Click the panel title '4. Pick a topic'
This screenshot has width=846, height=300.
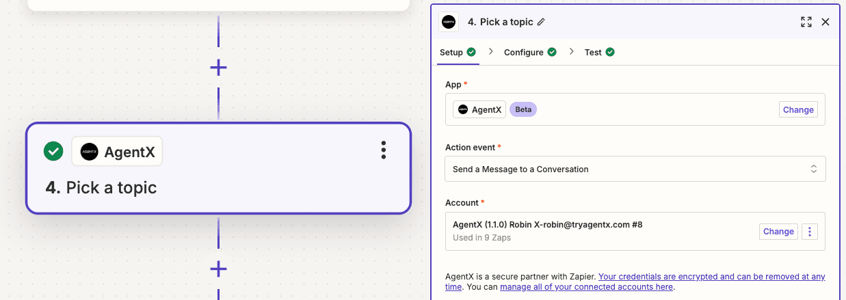[x=500, y=22]
